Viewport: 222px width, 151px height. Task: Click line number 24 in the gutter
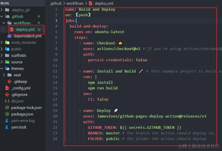click(x=55, y=139)
